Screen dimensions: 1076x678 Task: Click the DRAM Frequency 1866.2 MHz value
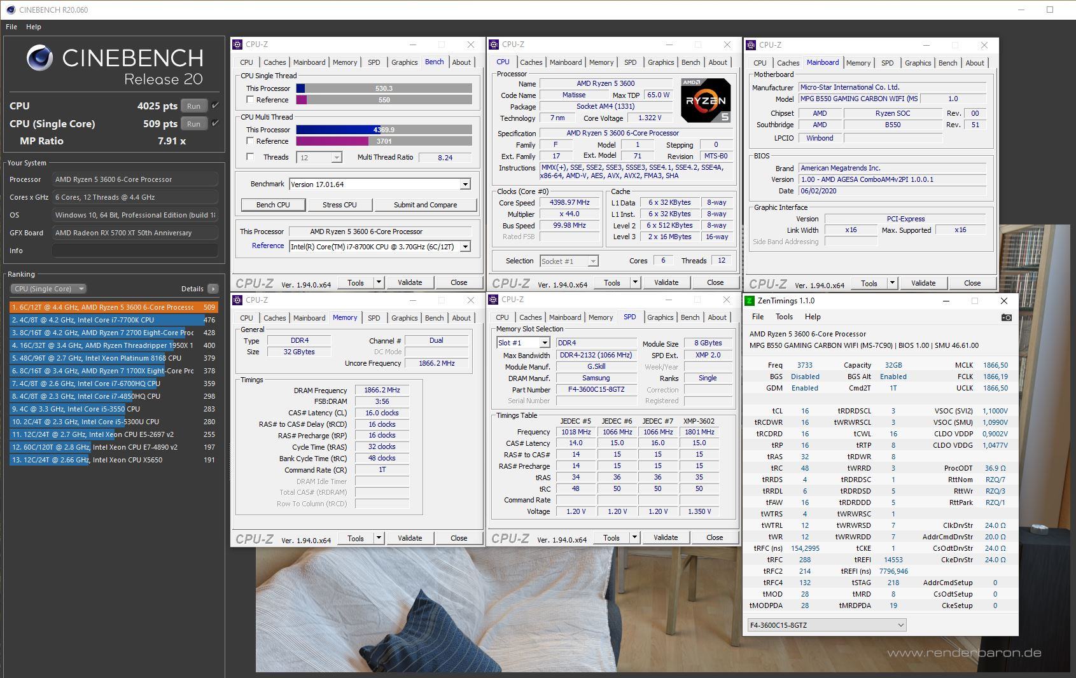coord(382,390)
